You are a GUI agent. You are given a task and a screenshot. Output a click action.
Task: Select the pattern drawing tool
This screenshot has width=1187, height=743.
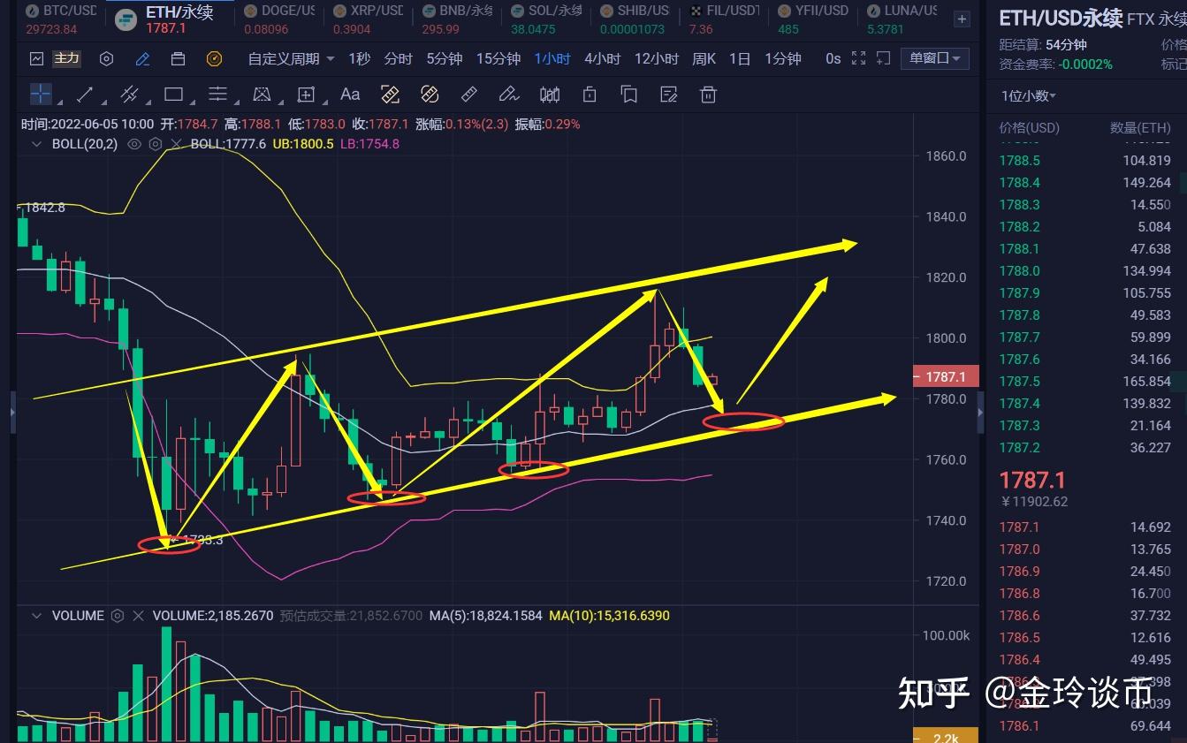tap(262, 94)
